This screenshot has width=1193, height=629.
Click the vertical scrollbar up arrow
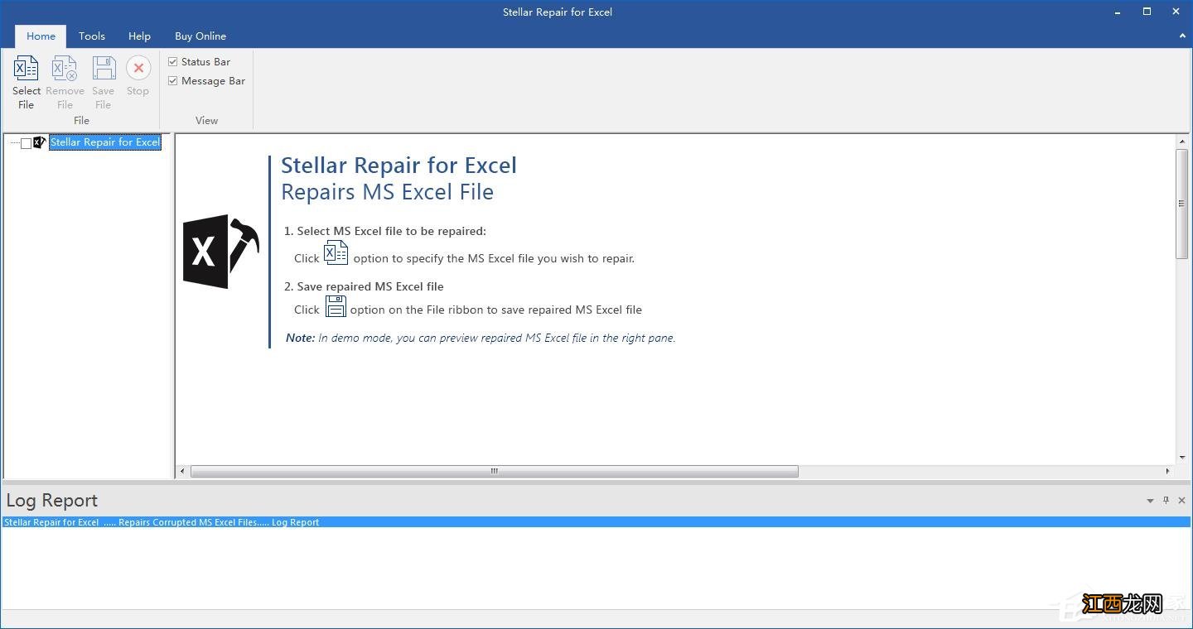coord(1182,142)
